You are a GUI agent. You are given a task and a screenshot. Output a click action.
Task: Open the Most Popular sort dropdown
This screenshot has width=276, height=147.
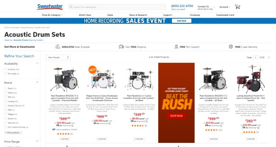(x=58, y=57)
